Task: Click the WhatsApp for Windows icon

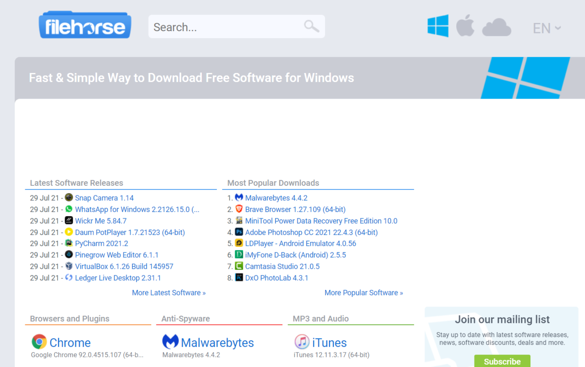Action: (69, 209)
